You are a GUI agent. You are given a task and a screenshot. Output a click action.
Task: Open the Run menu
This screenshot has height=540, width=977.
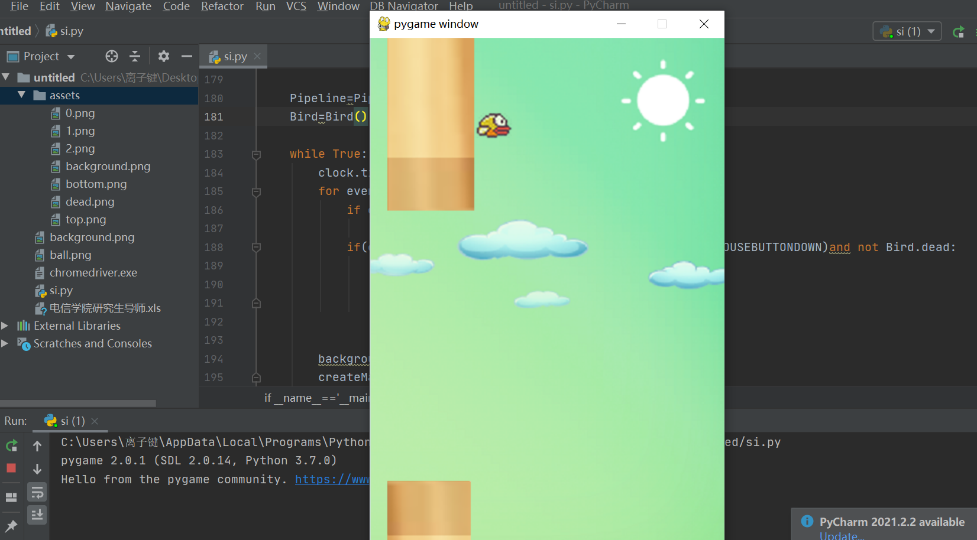pyautogui.click(x=266, y=6)
